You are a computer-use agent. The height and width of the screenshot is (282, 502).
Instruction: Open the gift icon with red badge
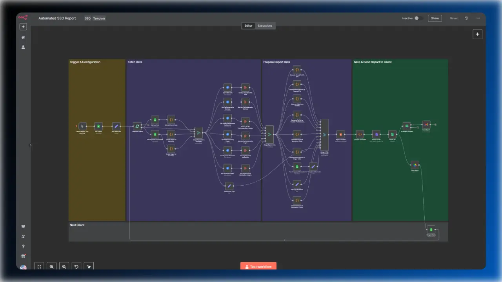click(x=23, y=256)
